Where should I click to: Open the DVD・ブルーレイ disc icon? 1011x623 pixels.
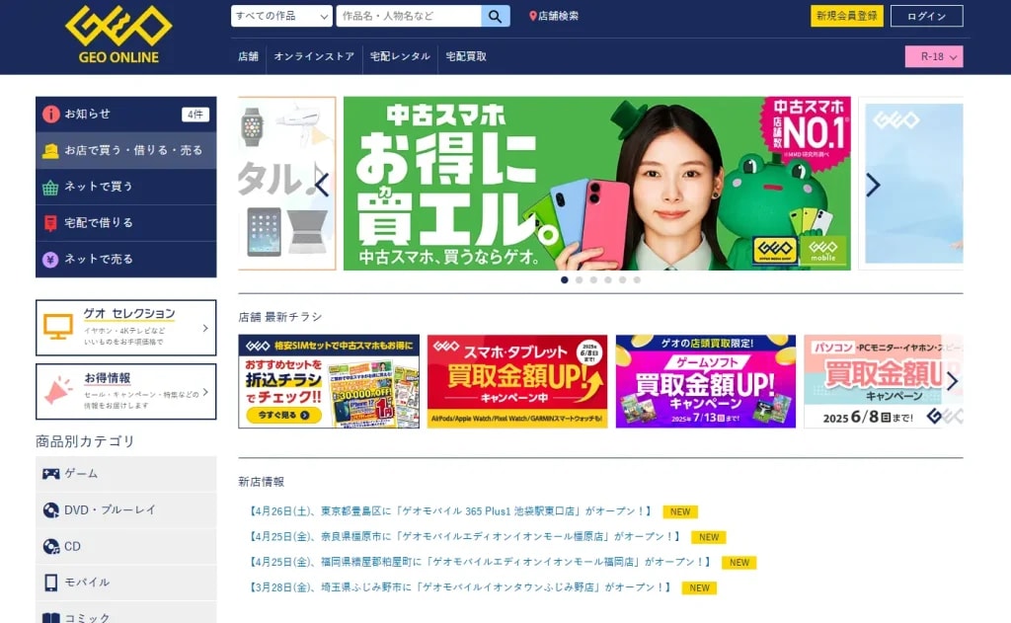coord(51,510)
